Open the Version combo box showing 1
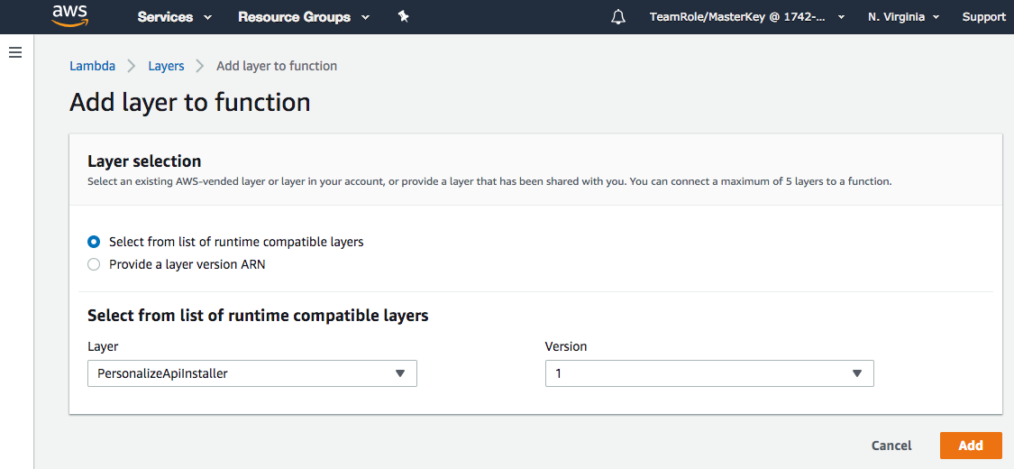 pos(699,373)
